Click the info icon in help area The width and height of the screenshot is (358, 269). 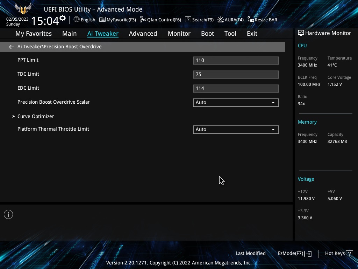[8, 214]
